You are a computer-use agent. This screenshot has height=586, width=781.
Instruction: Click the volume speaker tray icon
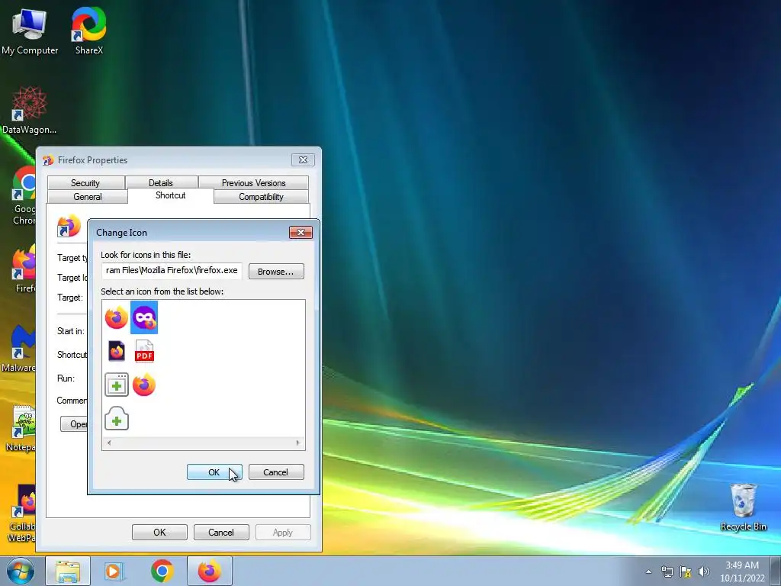click(704, 572)
